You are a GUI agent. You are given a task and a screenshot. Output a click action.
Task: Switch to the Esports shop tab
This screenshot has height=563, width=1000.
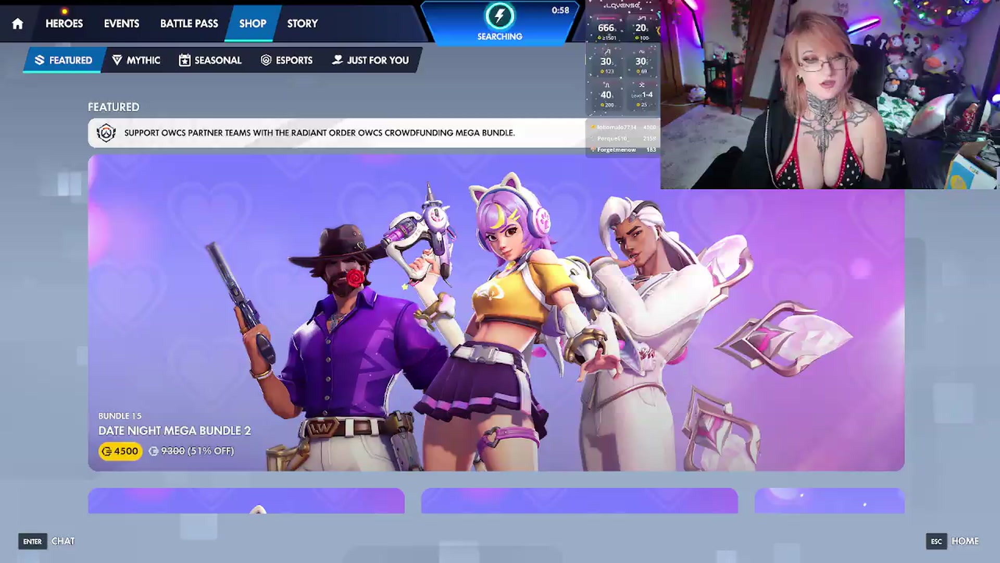287,60
